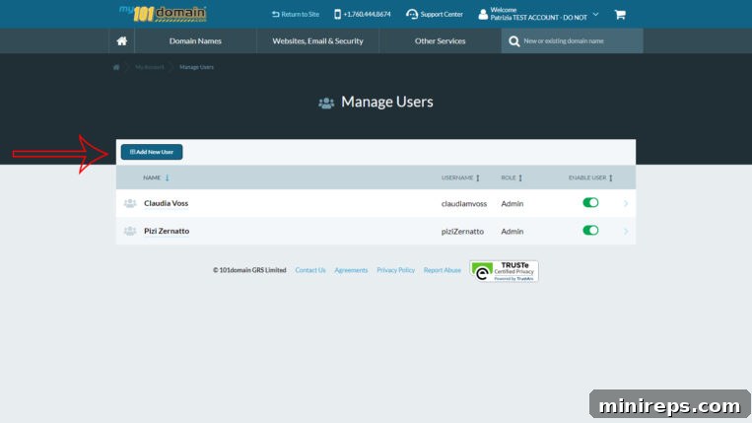Disable user toggle for Claudia Voss

(590, 203)
